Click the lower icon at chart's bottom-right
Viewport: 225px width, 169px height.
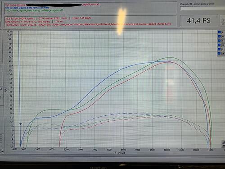pos(224,146)
